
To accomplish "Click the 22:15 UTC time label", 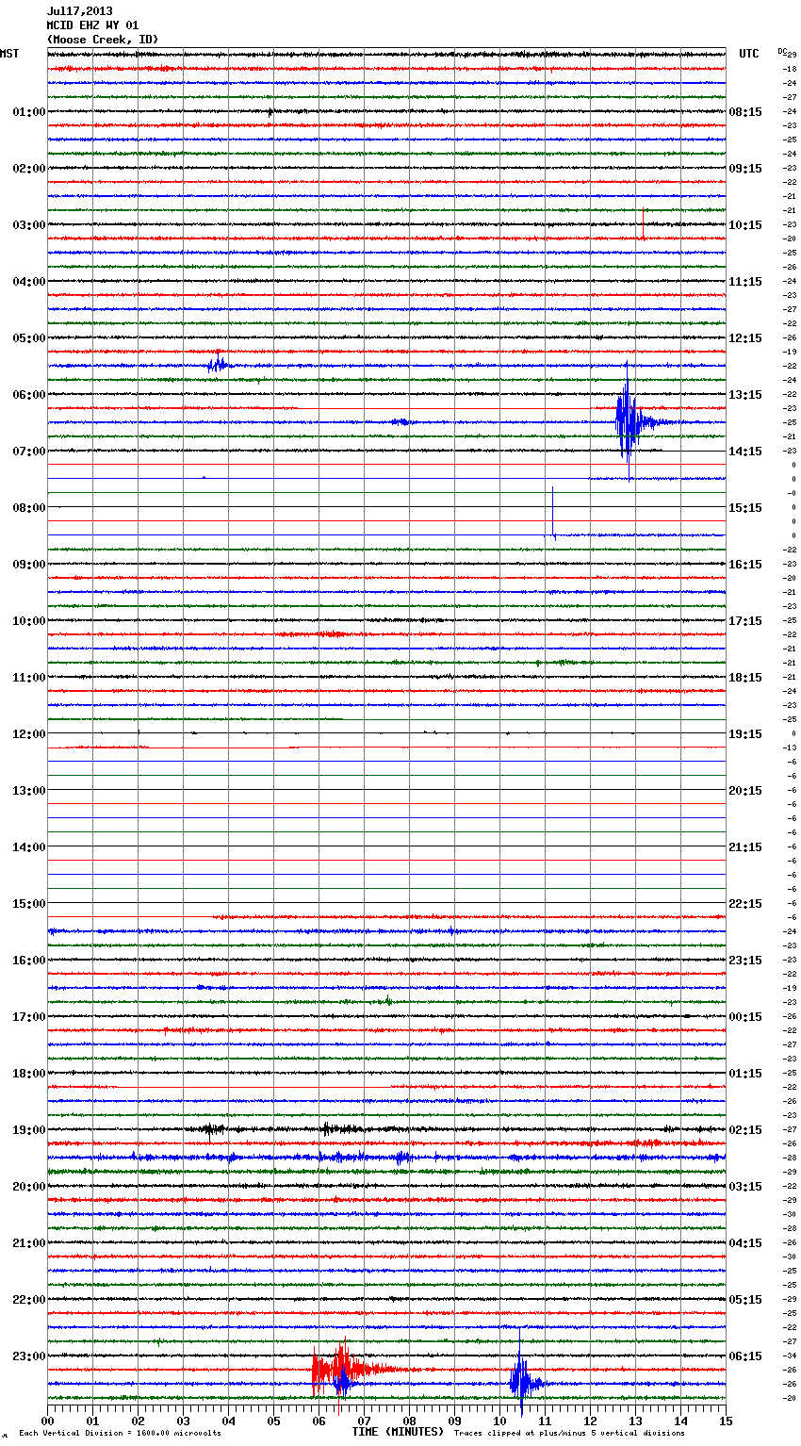I will point(745,904).
